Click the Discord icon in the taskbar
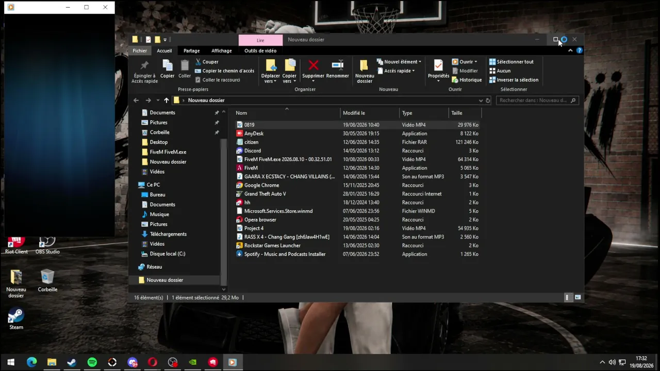The height and width of the screenshot is (371, 660). point(133,362)
